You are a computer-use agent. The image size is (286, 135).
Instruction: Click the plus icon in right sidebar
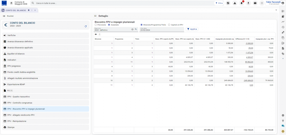(283, 59)
